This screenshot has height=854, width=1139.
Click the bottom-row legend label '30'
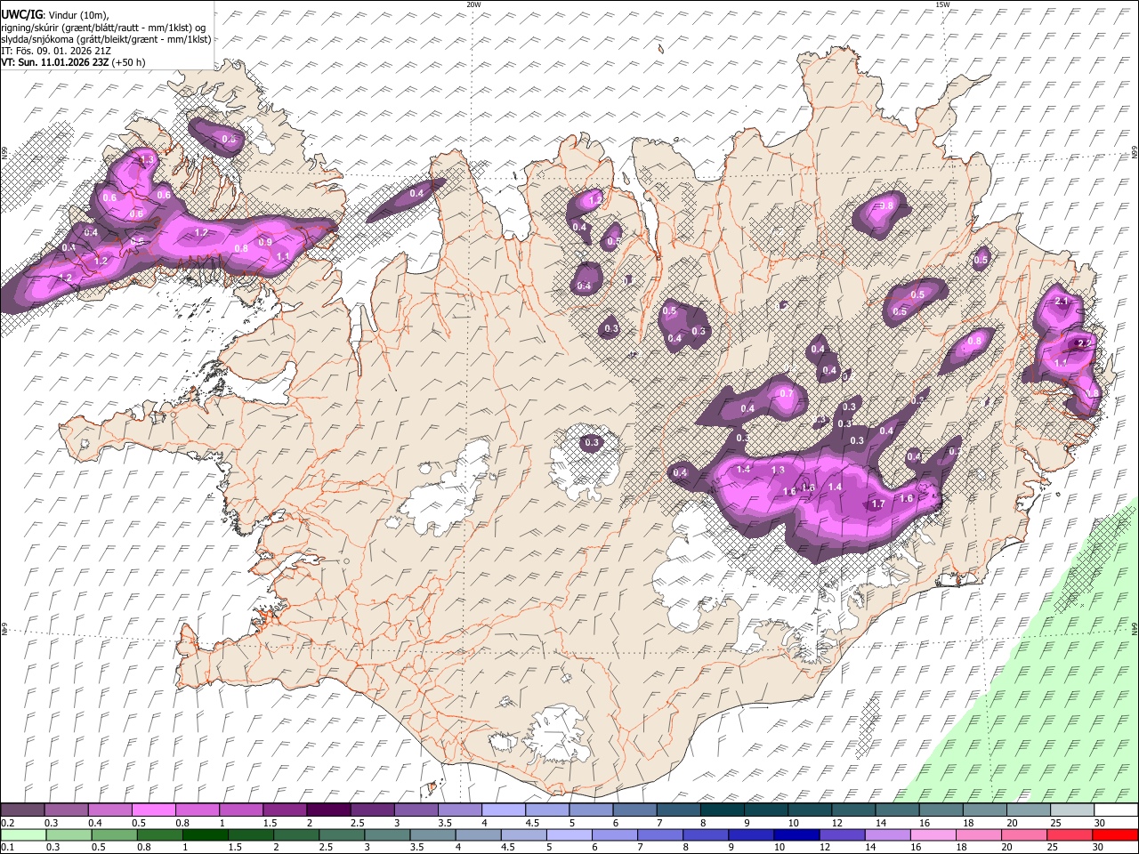tap(1098, 848)
